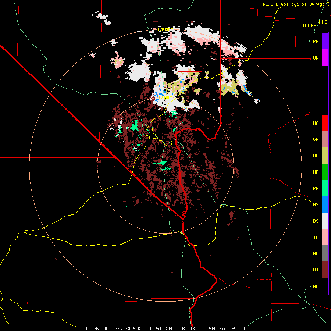Click the WS legend label

tap(316, 205)
